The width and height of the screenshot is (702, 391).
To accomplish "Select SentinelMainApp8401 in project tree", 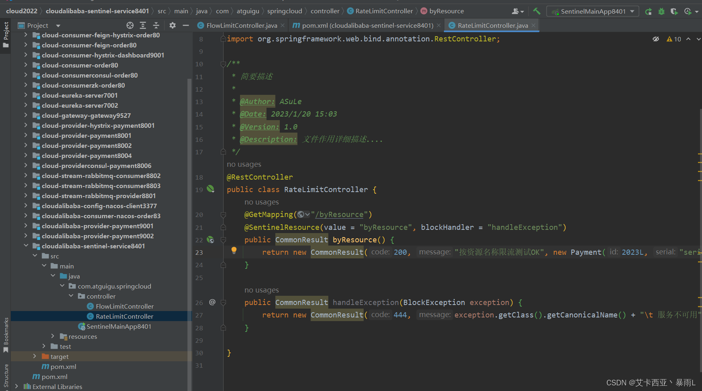I will click(119, 326).
